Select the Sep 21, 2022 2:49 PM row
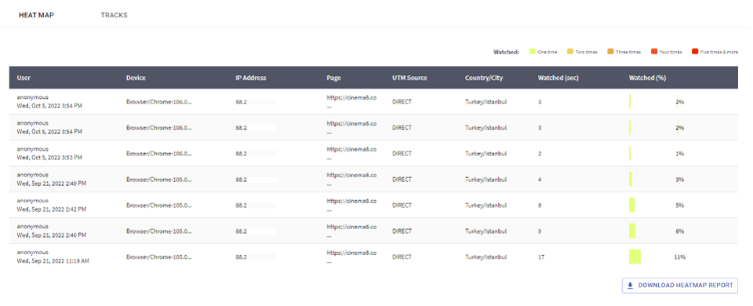 point(373,179)
